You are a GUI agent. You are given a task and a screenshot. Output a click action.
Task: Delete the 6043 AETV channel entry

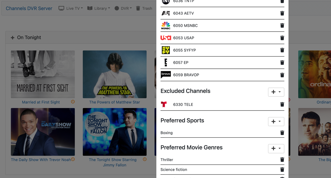(x=282, y=13)
